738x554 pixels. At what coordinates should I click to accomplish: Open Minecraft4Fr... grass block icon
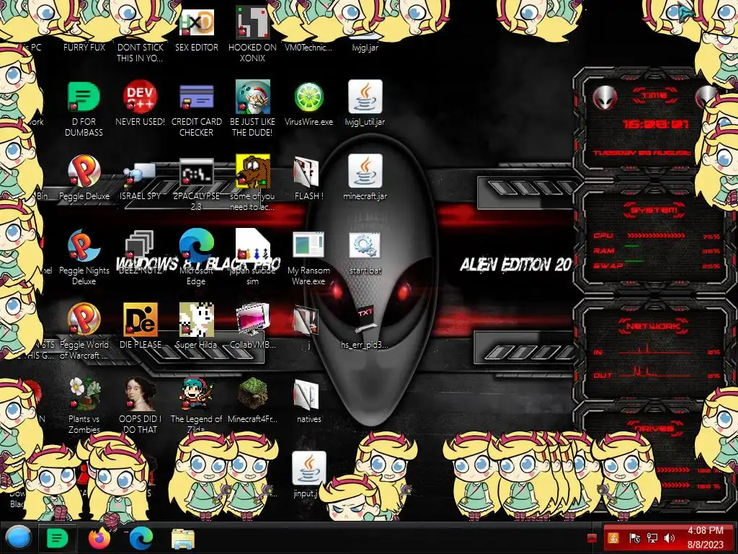(x=253, y=394)
